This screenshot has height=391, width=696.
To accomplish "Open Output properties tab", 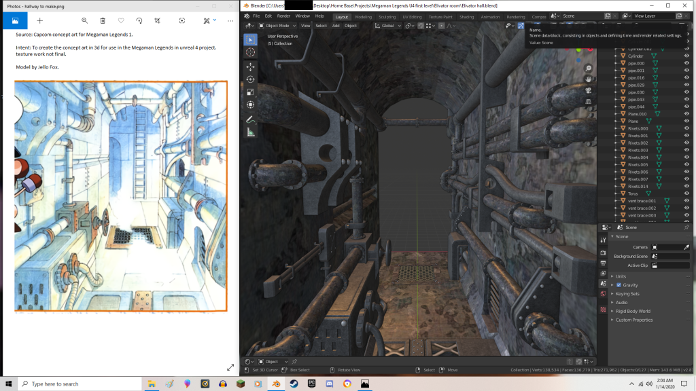I will coord(603,263).
